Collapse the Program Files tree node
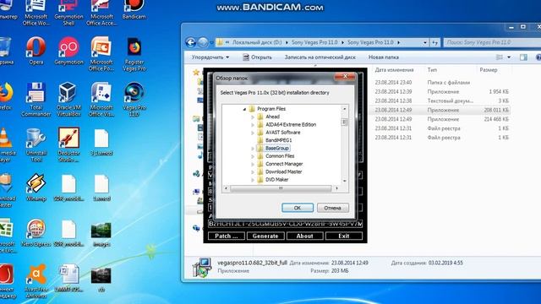The width and height of the screenshot is (541, 304). point(244,109)
